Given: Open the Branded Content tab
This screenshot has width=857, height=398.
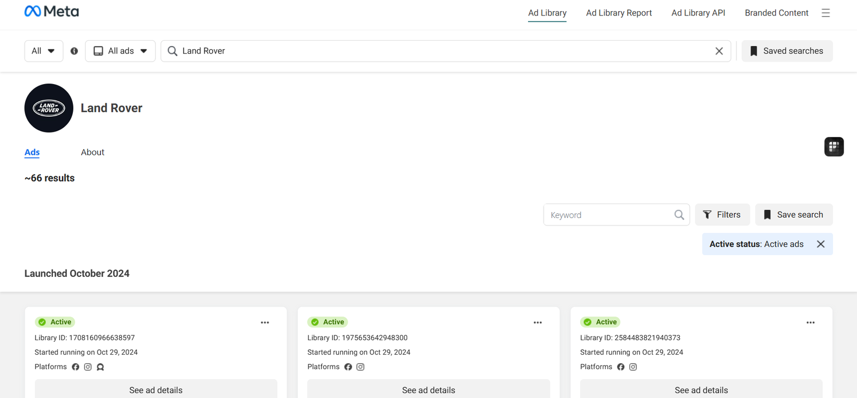Looking at the screenshot, I should pos(776,13).
